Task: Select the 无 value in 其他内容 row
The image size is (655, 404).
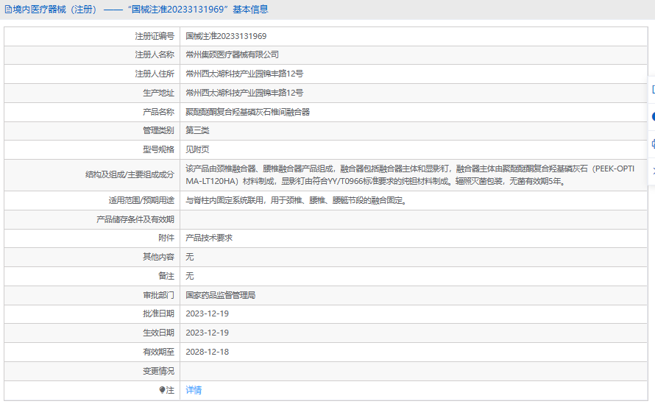Action: click(x=190, y=257)
